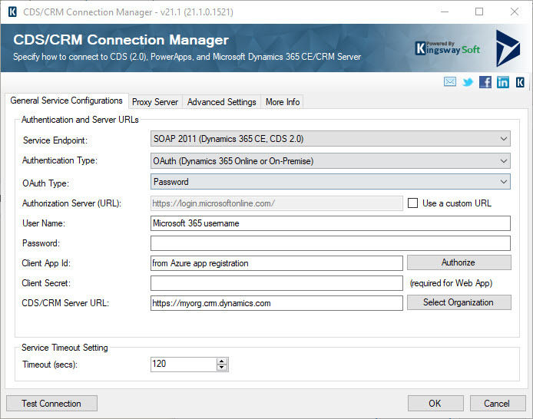Minimize the Connection Manager window
Image resolution: width=533 pixels, height=419 pixels.
point(445,12)
